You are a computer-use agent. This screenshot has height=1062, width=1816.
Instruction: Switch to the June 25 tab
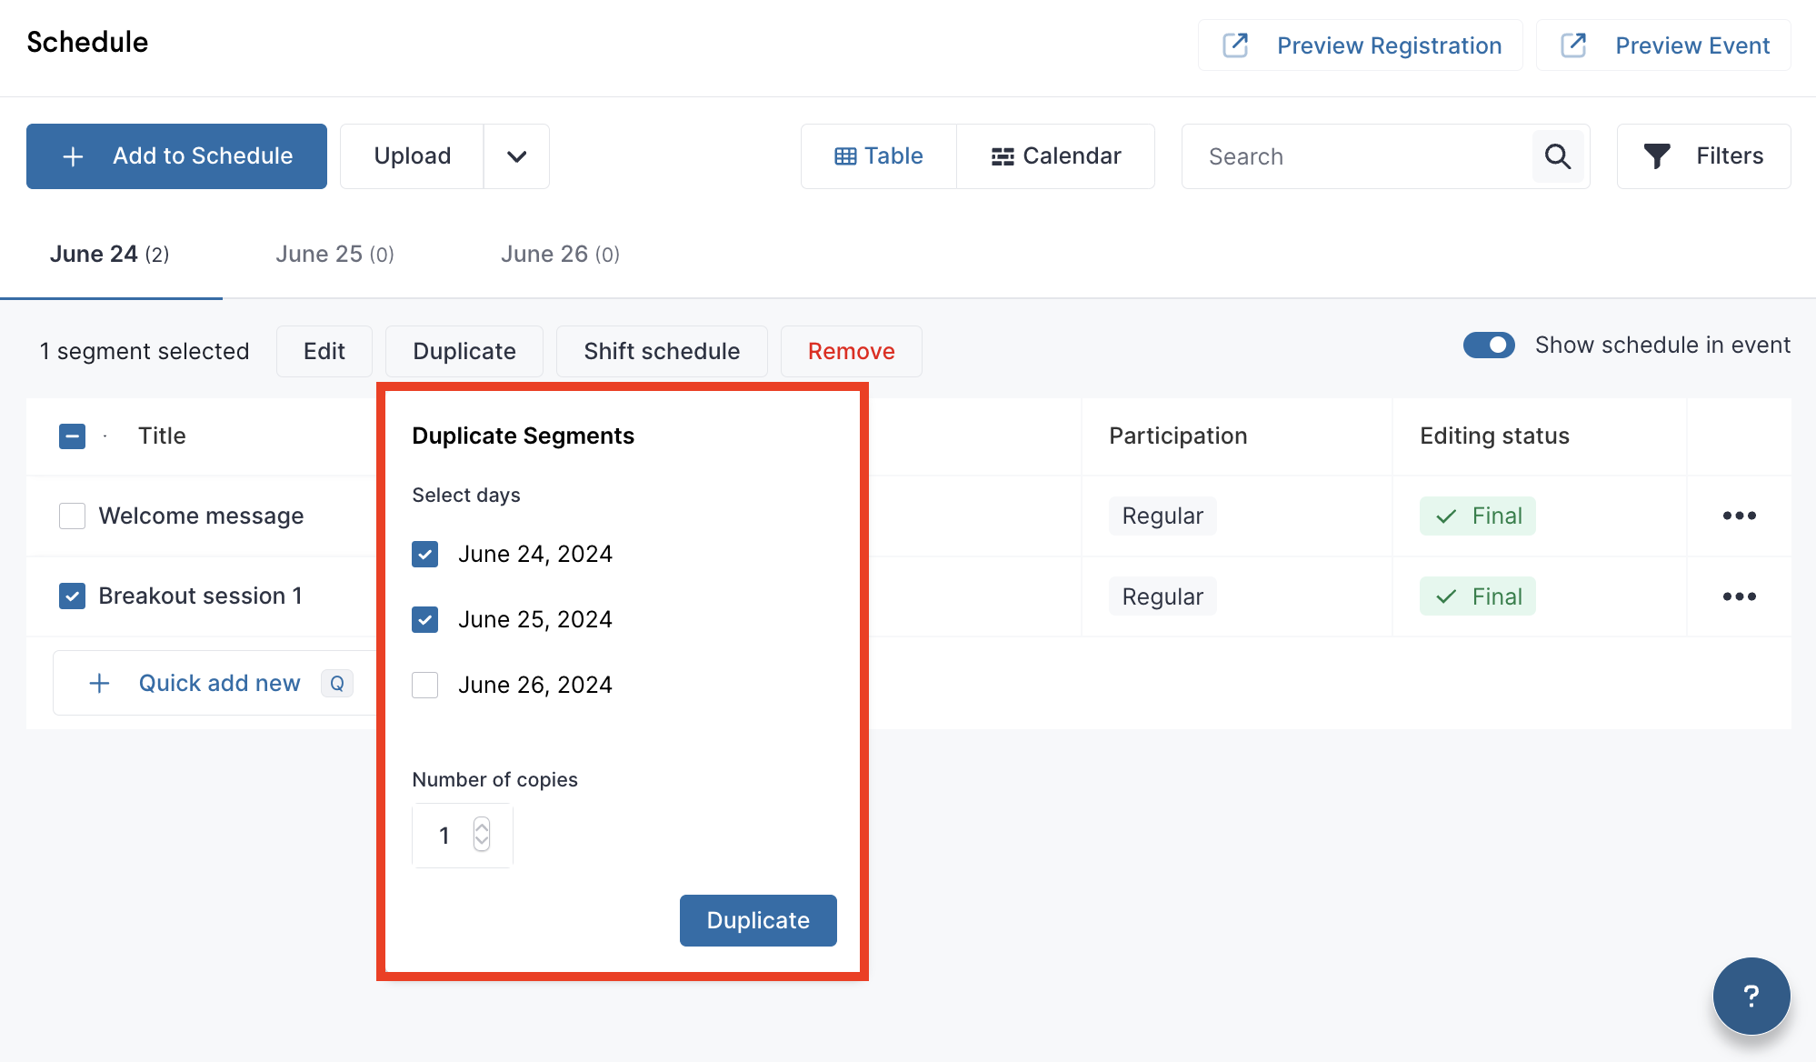click(x=334, y=254)
